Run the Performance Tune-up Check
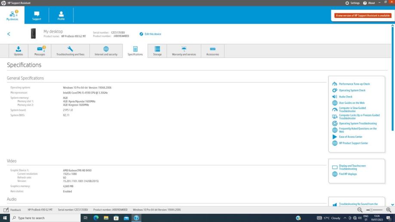 click(x=354, y=84)
